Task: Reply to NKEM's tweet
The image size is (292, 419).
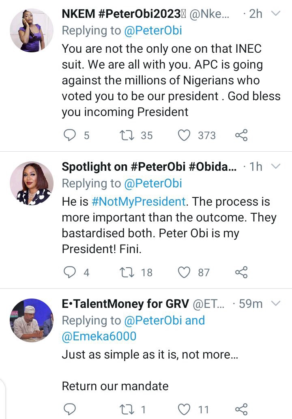Action: tap(70, 135)
